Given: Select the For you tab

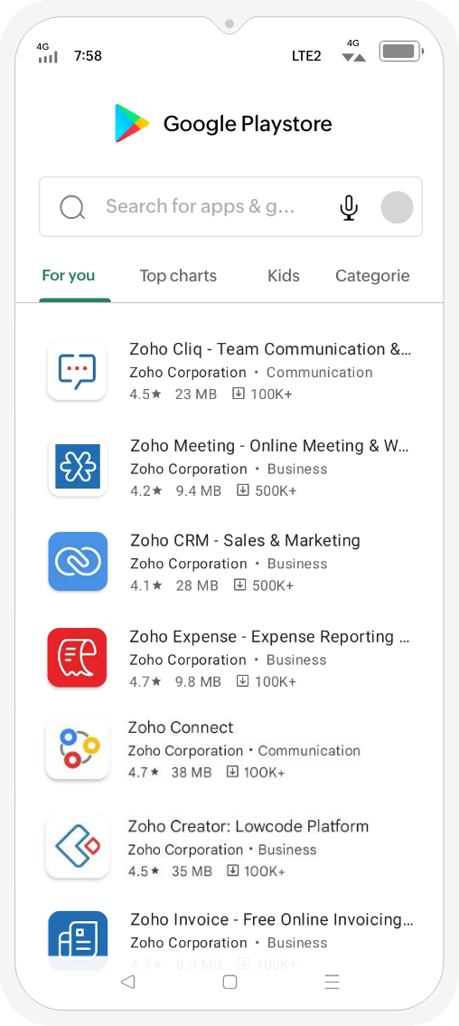Looking at the screenshot, I should pyautogui.click(x=68, y=275).
